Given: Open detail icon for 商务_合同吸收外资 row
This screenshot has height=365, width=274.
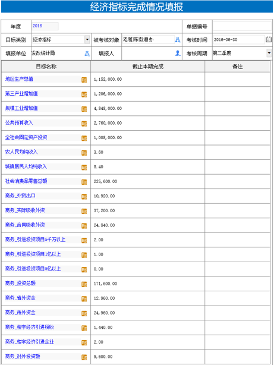Looking at the screenshot, I should click(x=84, y=226).
